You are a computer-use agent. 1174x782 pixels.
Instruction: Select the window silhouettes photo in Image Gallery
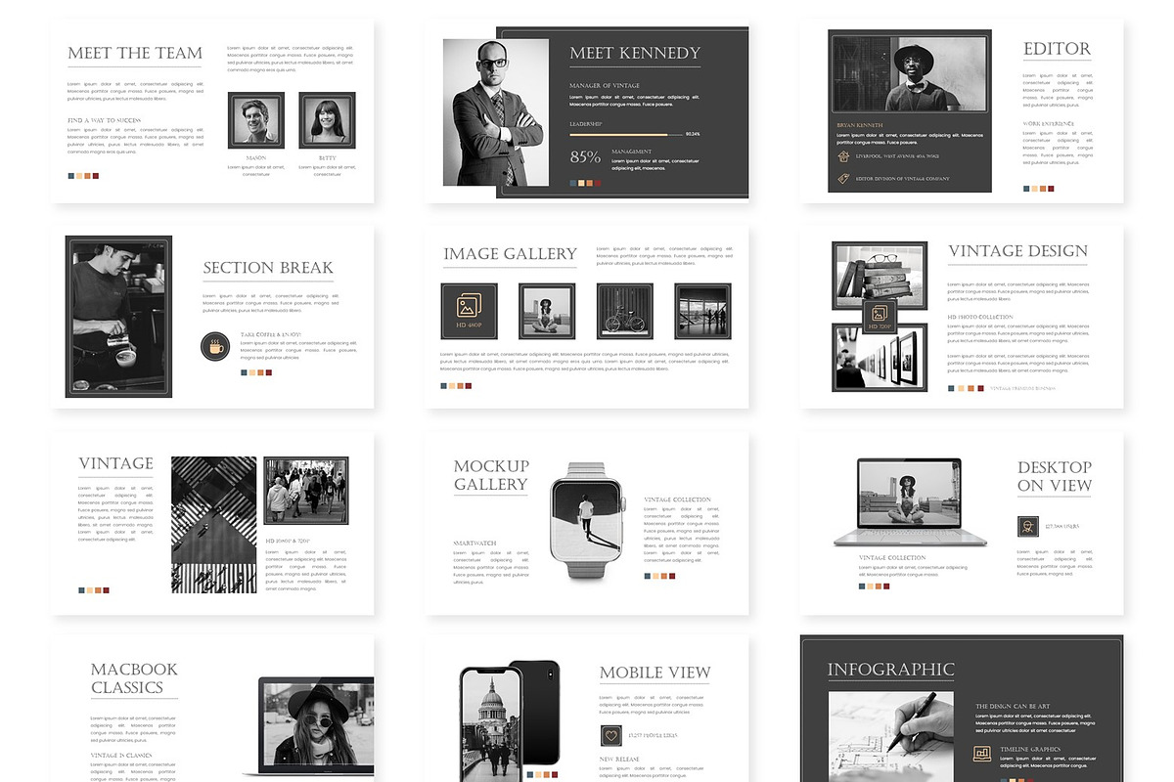point(702,312)
